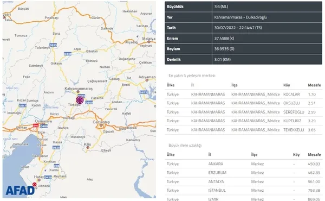Click the Derinlik row label
Image resolution: width=325 pixels, height=201 pixels.
tap(174, 59)
